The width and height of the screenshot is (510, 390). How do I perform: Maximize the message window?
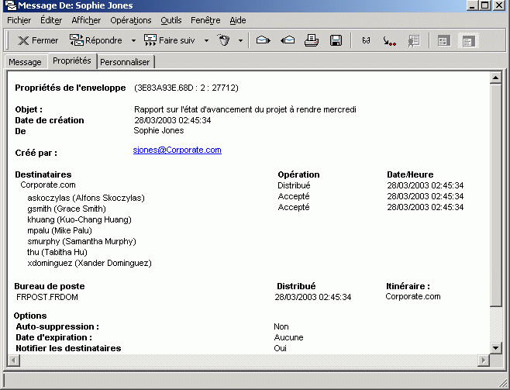(x=484, y=5)
